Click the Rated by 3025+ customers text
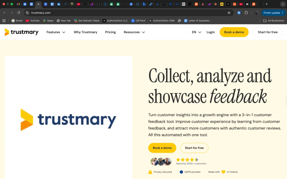 click(191, 164)
